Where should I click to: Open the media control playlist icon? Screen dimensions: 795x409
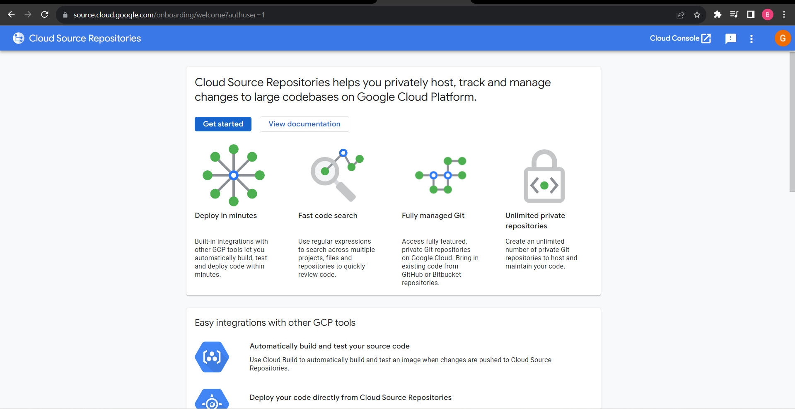coord(734,15)
